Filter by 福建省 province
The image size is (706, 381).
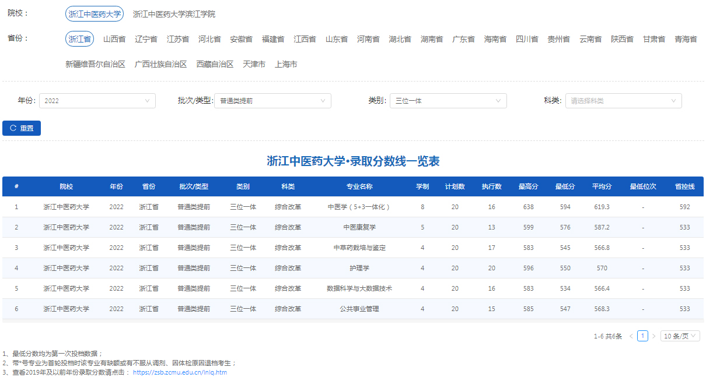pyautogui.click(x=273, y=39)
